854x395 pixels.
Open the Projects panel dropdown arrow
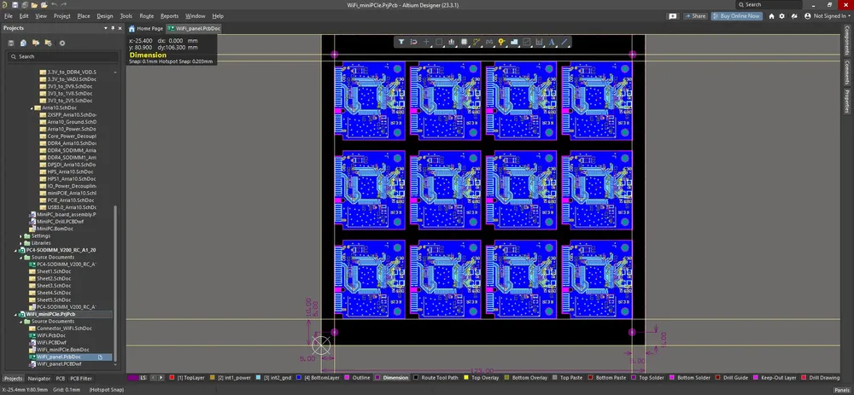106,28
